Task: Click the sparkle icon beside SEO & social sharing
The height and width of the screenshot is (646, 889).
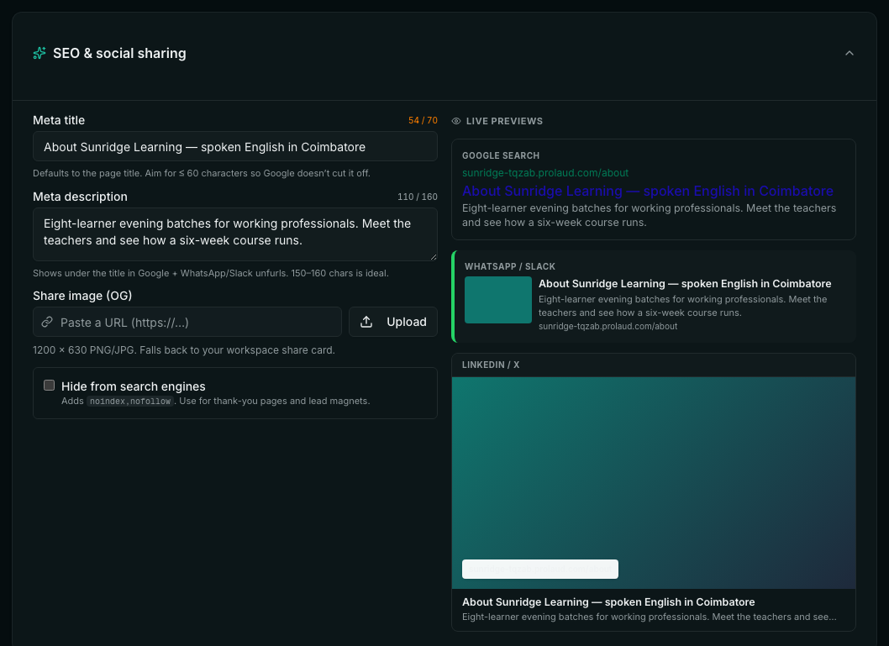Action: pos(39,53)
